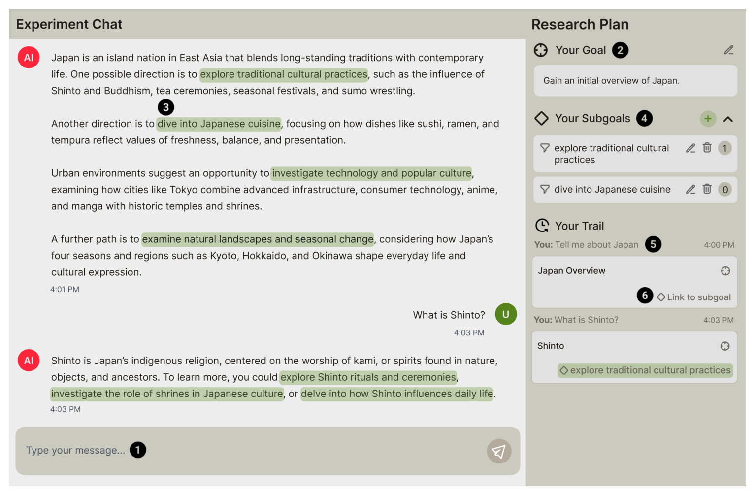Send message with paper plane icon
755x495 pixels.
[499, 451]
